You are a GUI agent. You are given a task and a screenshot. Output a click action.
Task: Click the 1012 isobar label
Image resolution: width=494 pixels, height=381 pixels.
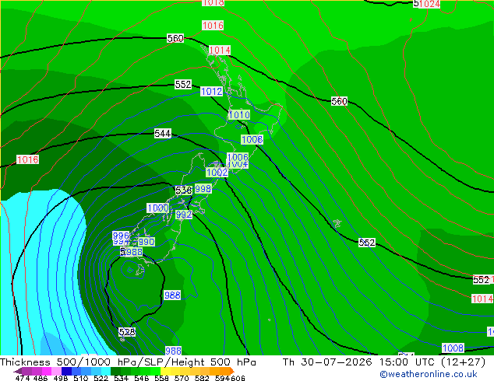point(211,92)
